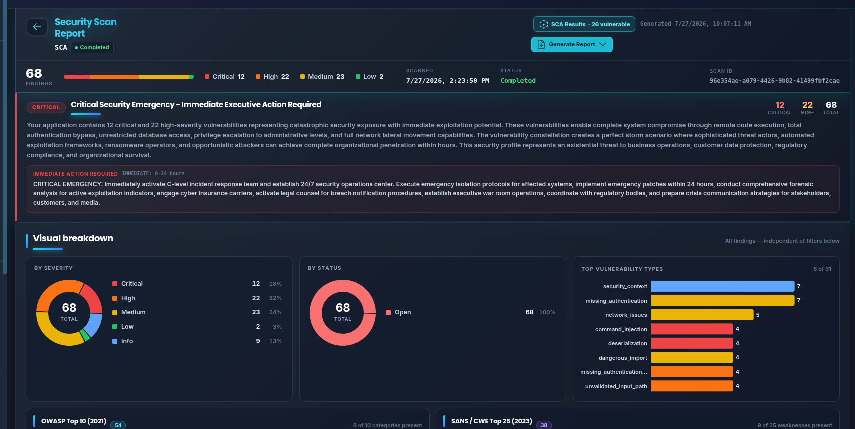
Task: Click the '8 of 31' vulnerability types count
Action: pyautogui.click(x=822, y=269)
